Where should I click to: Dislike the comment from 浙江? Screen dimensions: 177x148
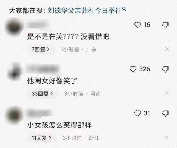[165, 113]
